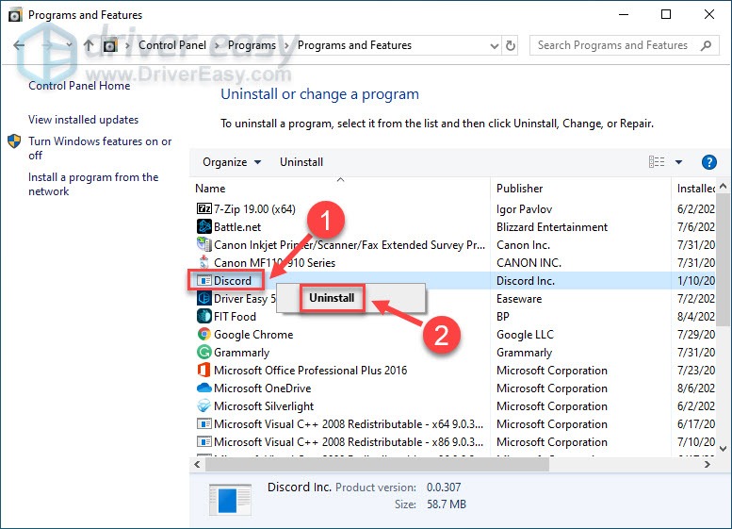Click the refresh button beside address bar
Viewport: 732px width, 529px height.
tap(511, 45)
